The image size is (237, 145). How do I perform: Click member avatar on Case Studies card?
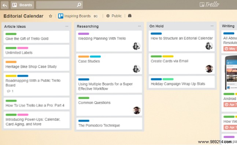tap(136, 69)
